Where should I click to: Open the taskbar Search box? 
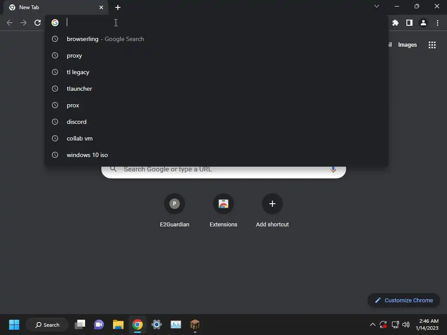(x=47, y=325)
